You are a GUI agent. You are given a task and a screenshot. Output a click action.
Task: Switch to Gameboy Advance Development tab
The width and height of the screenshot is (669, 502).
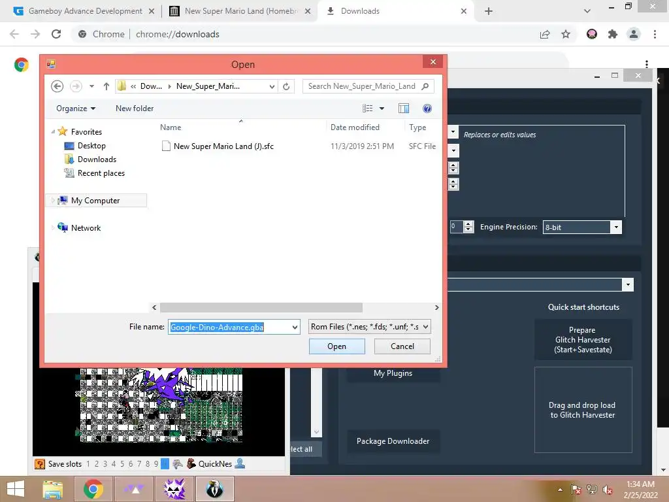pos(86,11)
